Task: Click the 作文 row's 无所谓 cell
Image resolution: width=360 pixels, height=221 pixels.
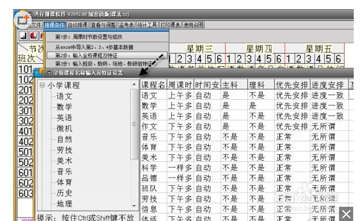Action: click(329, 126)
